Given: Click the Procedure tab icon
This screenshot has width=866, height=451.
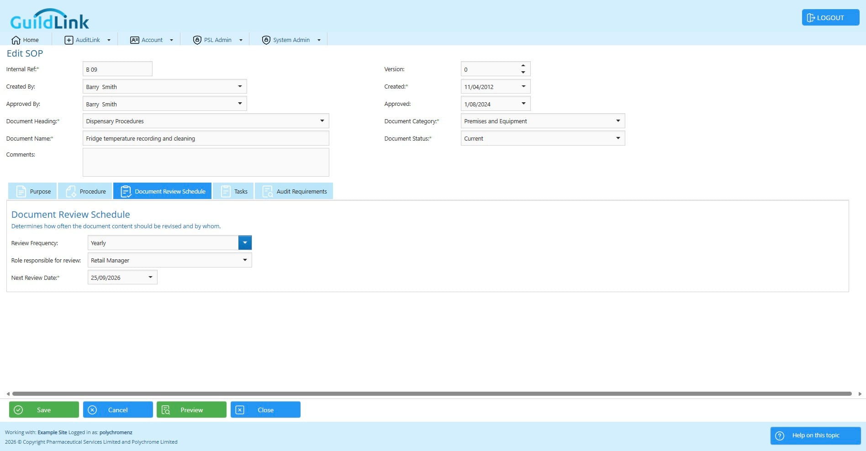Looking at the screenshot, I should (71, 191).
